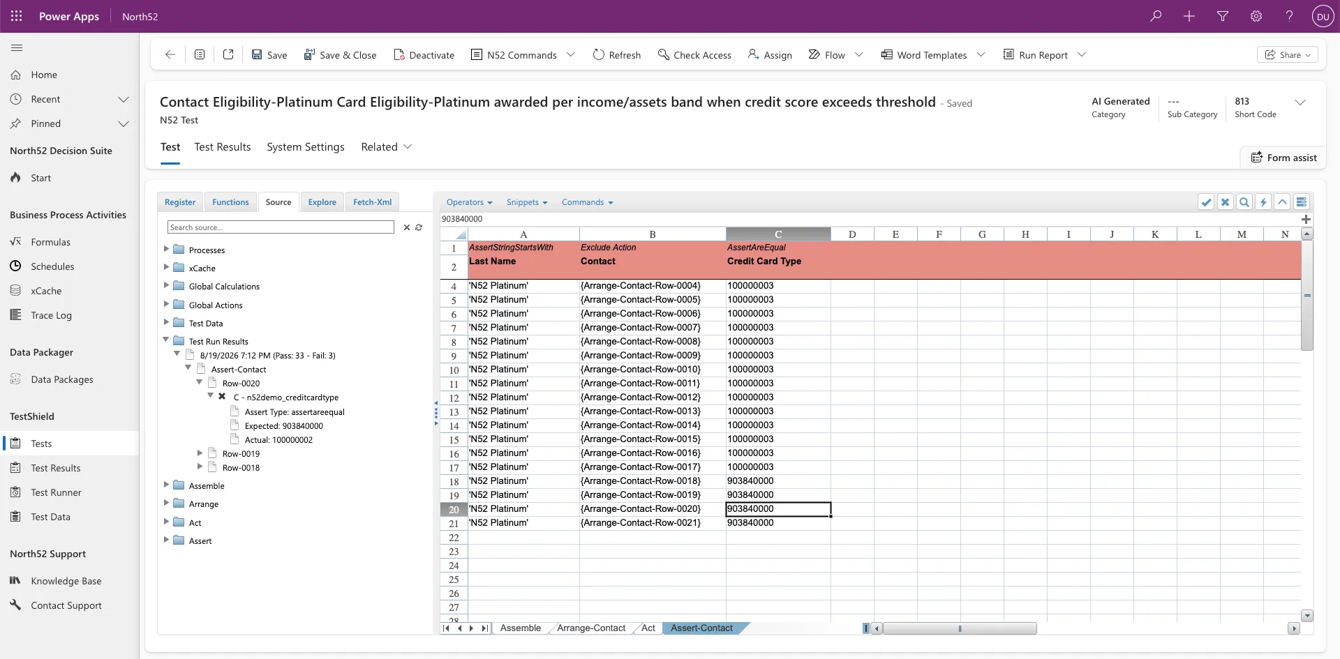The width and height of the screenshot is (1340, 659).
Task: Expand the Row-0019 result node
Action: click(x=200, y=453)
